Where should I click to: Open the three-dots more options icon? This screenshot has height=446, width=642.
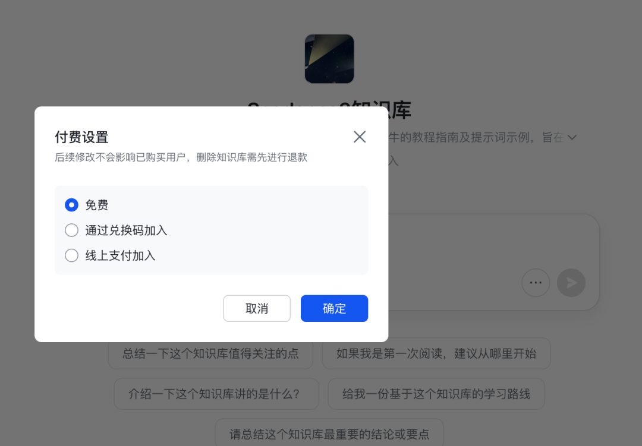[x=536, y=283]
